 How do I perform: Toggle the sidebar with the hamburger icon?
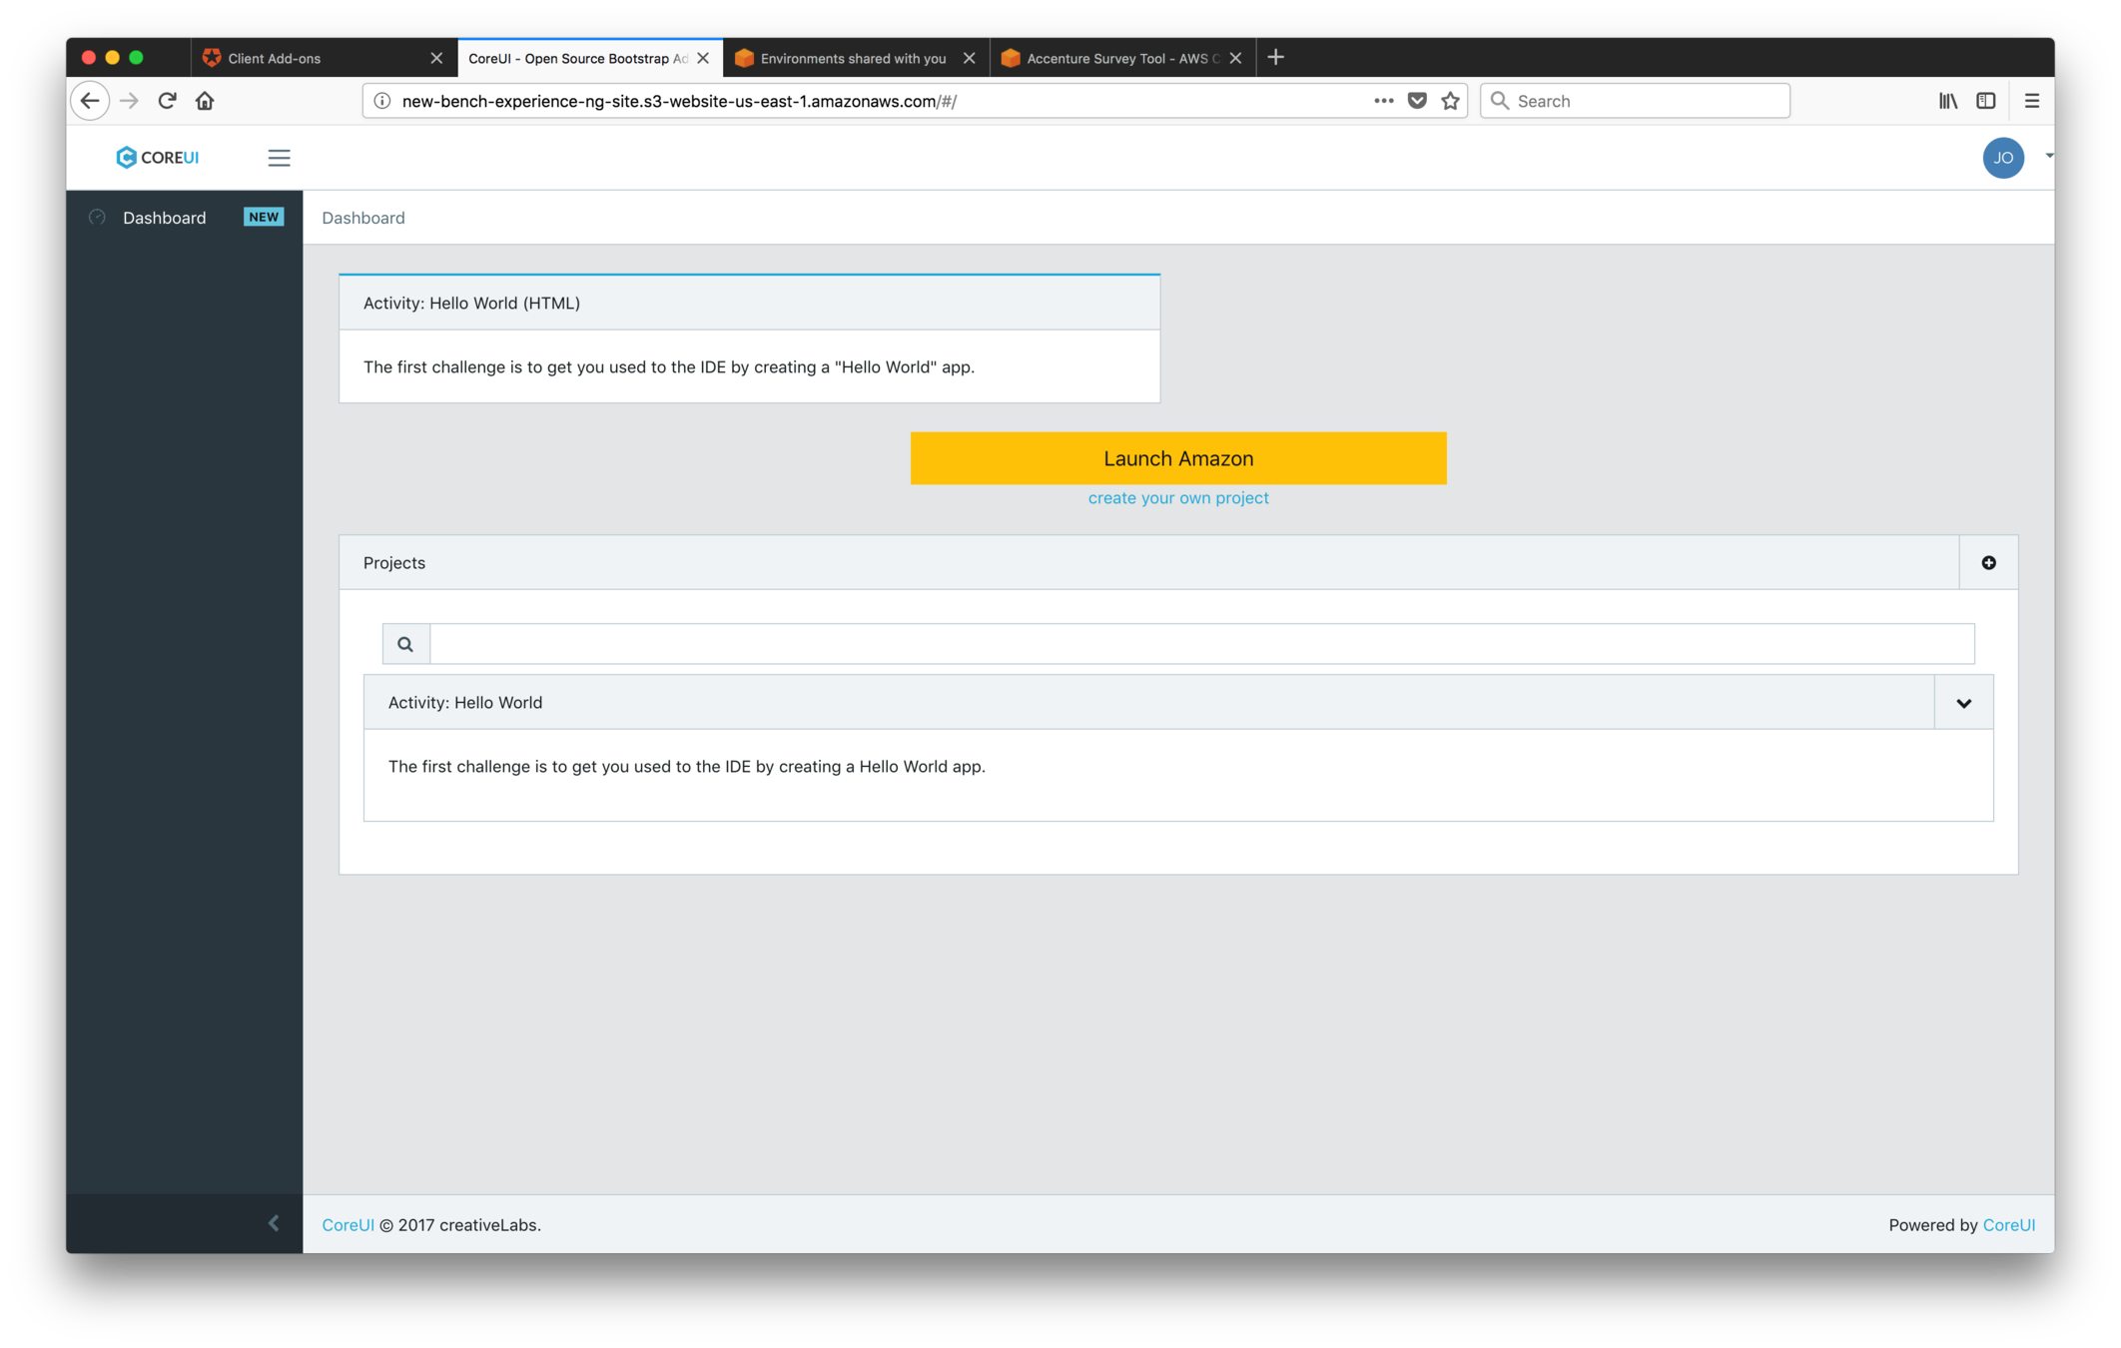pos(279,158)
